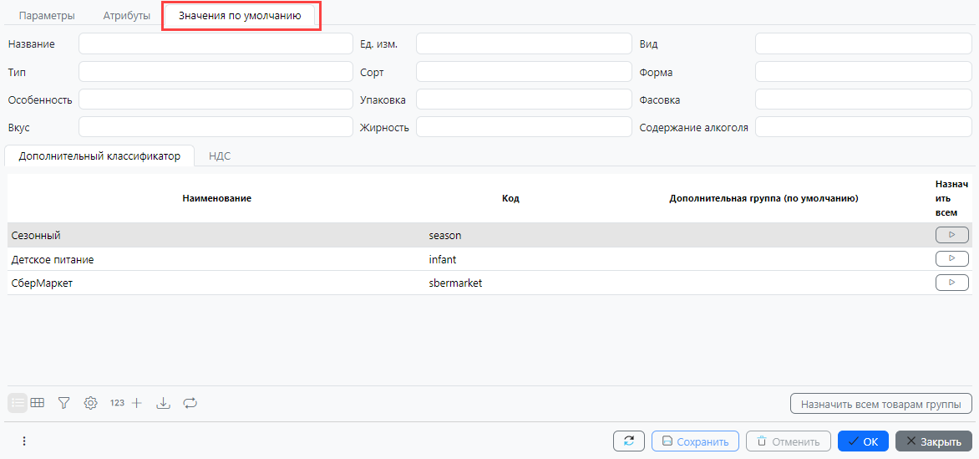Image resolution: width=979 pixels, height=459 pixels.
Task: Click the plus add row icon
Action: (137, 403)
